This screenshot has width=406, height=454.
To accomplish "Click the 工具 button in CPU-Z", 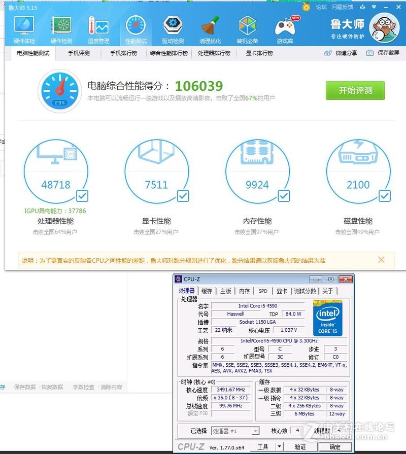I will click(263, 446).
